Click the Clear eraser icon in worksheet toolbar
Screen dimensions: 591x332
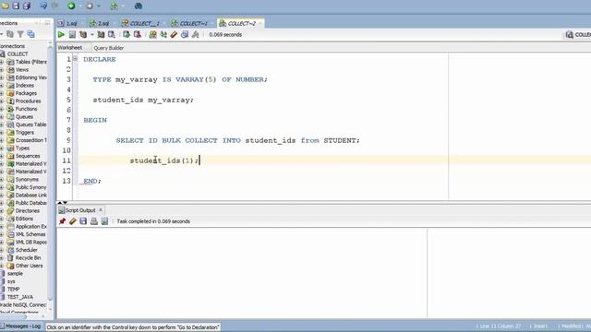coord(174,35)
